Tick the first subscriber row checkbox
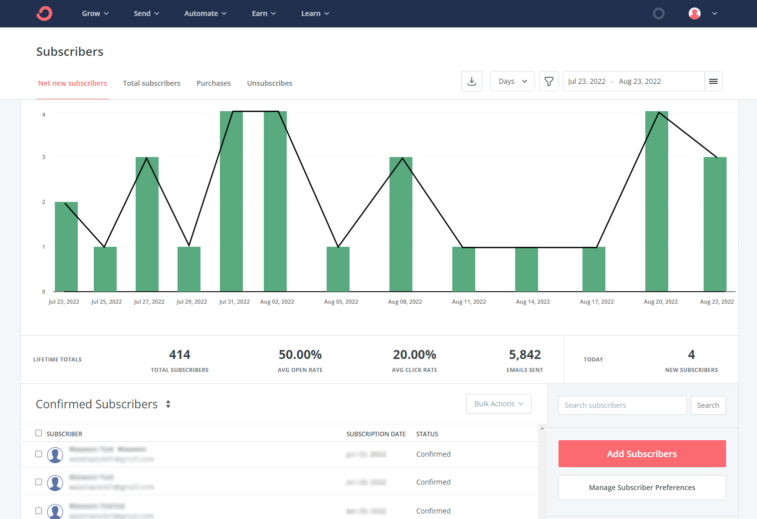This screenshot has height=519, width=757. tap(38, 454)
